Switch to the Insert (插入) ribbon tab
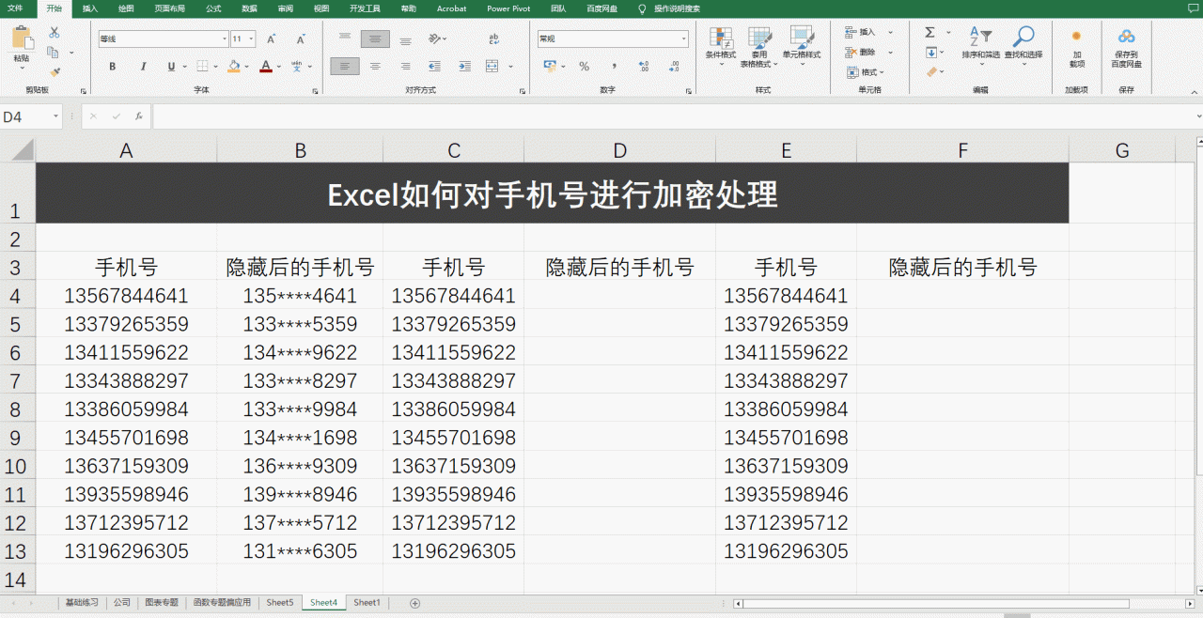 point(90,8)
